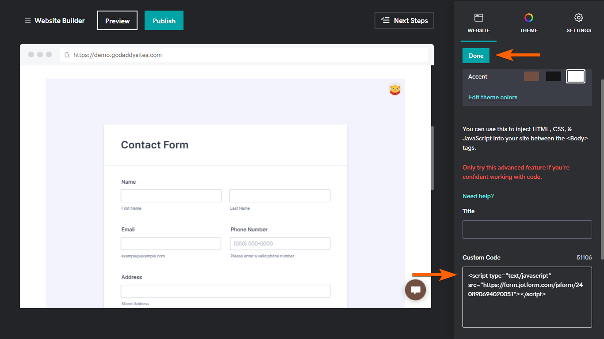Click the Custom Code character count 51106

pos(584,257)
